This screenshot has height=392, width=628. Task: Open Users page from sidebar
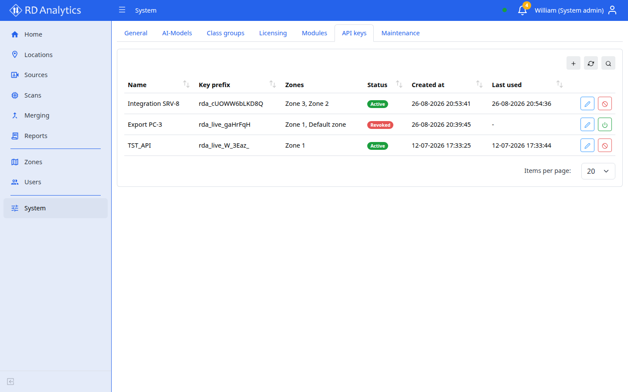point(55,182)
